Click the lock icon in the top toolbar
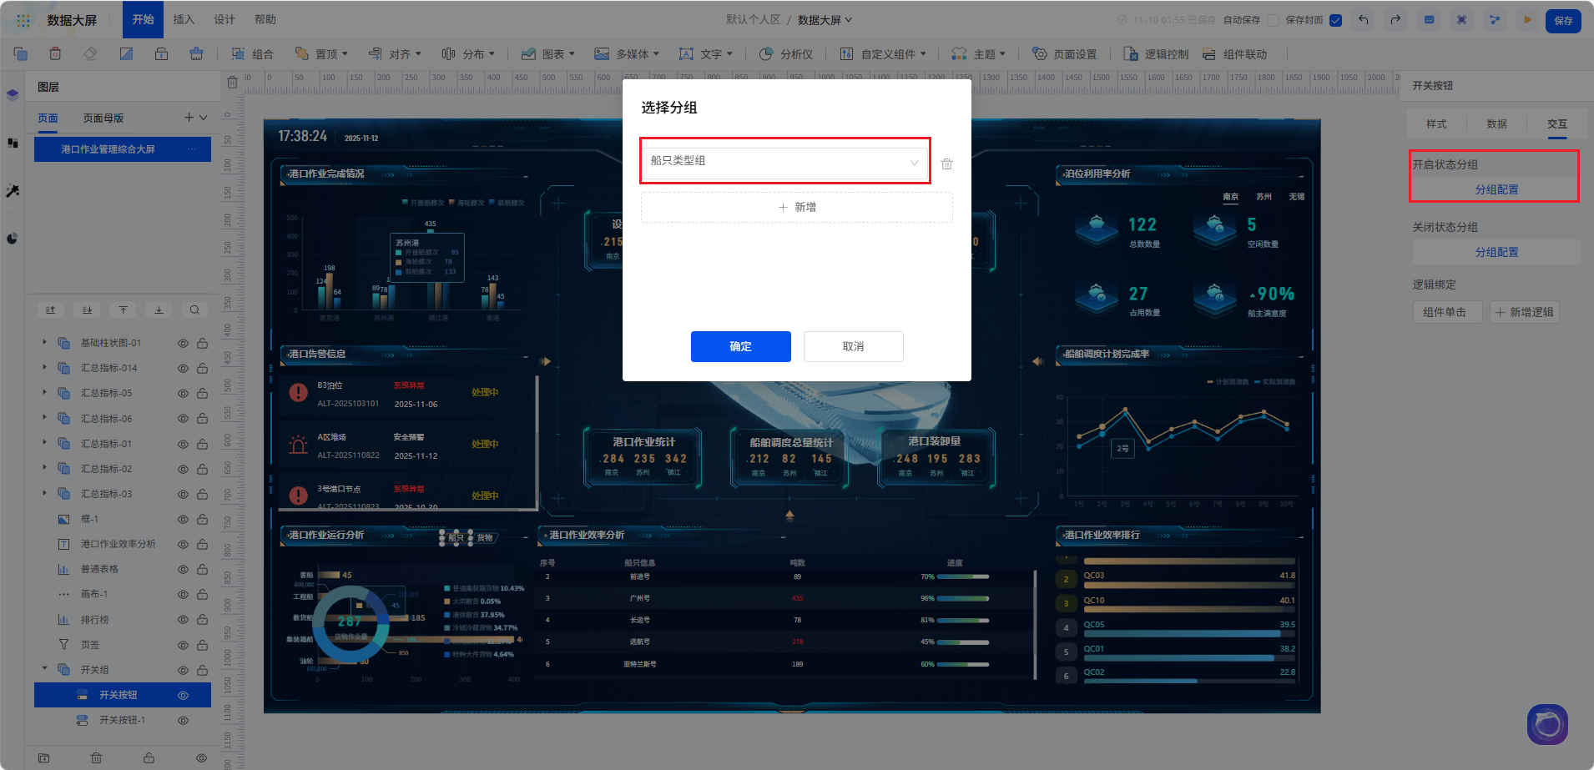Image resolution: width=1594 pixels, height=770 pixels. pos(161,54)
